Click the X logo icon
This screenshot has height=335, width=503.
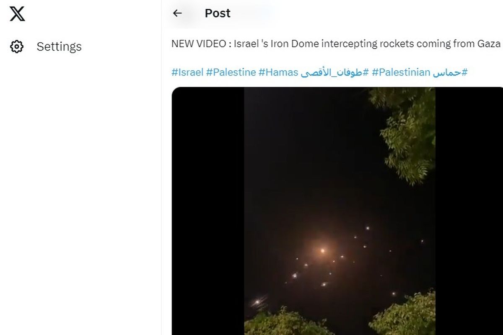pyautogui.click(x=17, y=13)
